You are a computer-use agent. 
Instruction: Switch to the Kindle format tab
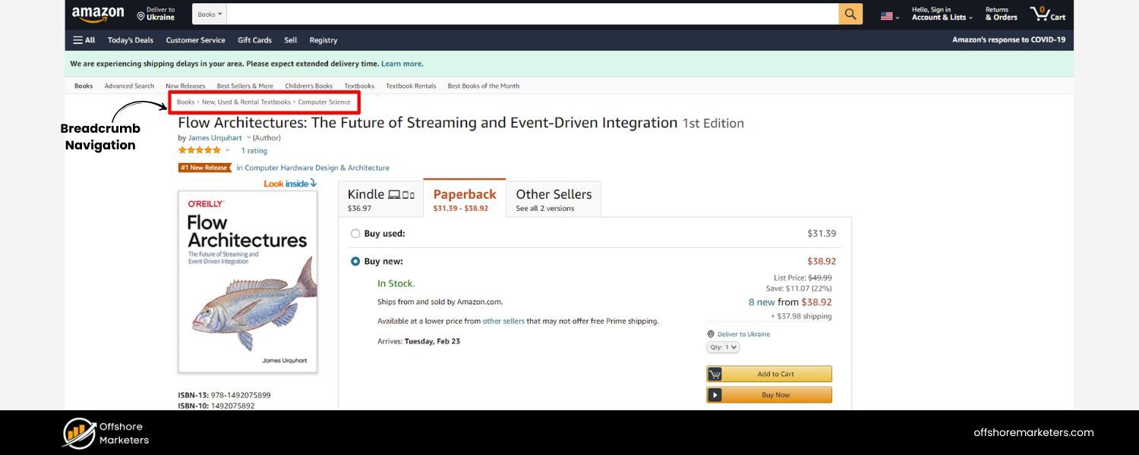tap(380, 199)
